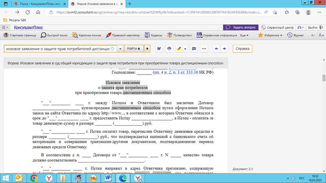Open the Справка tab
The image size is (326, 183).
click(242, 49)
